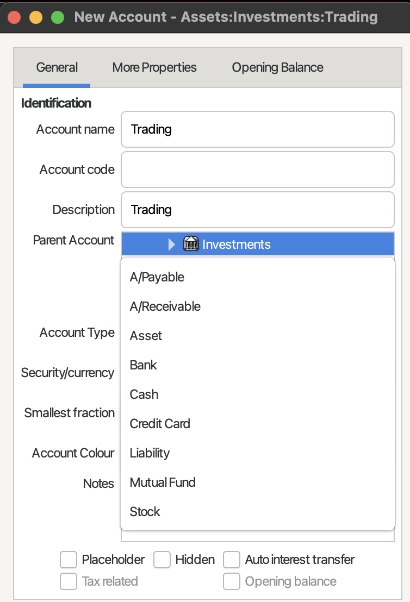Choose Stock from the account type list
The image size is (410, 602).
coord(258,511)
